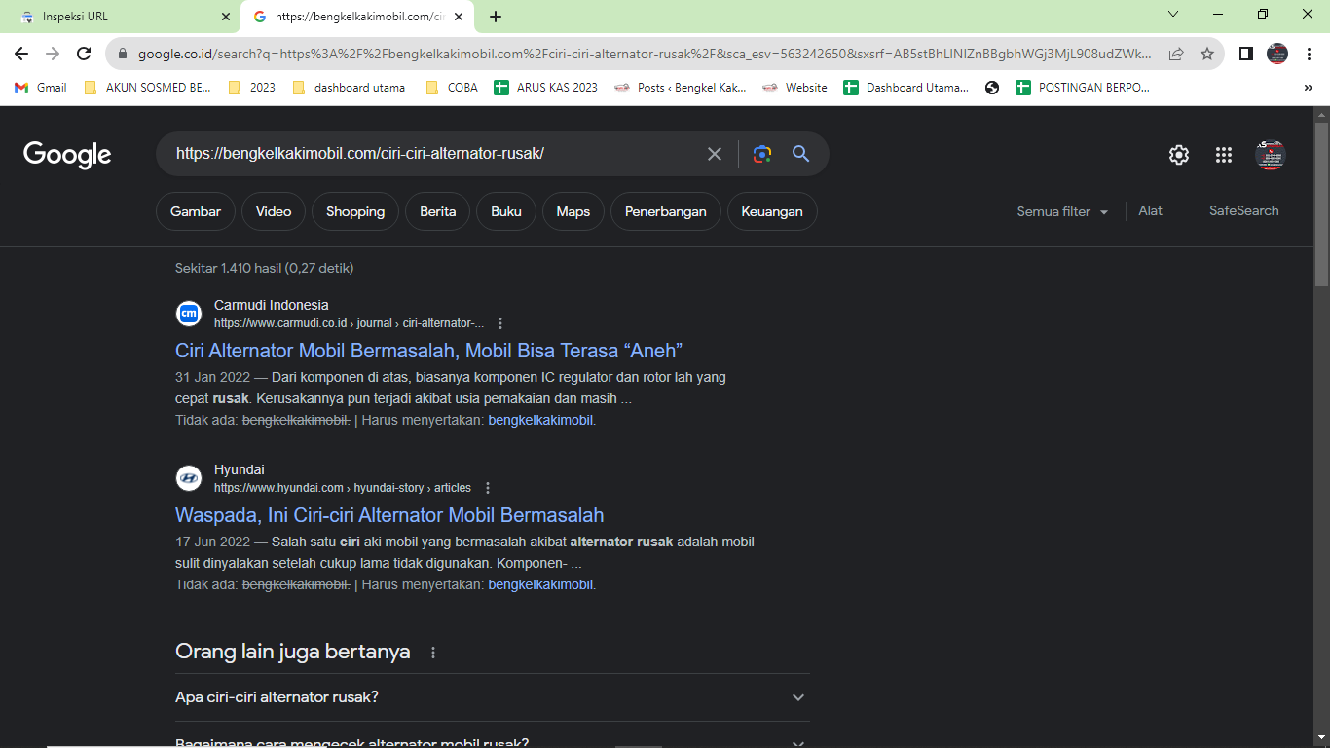Click the address bar URL field

645,54
